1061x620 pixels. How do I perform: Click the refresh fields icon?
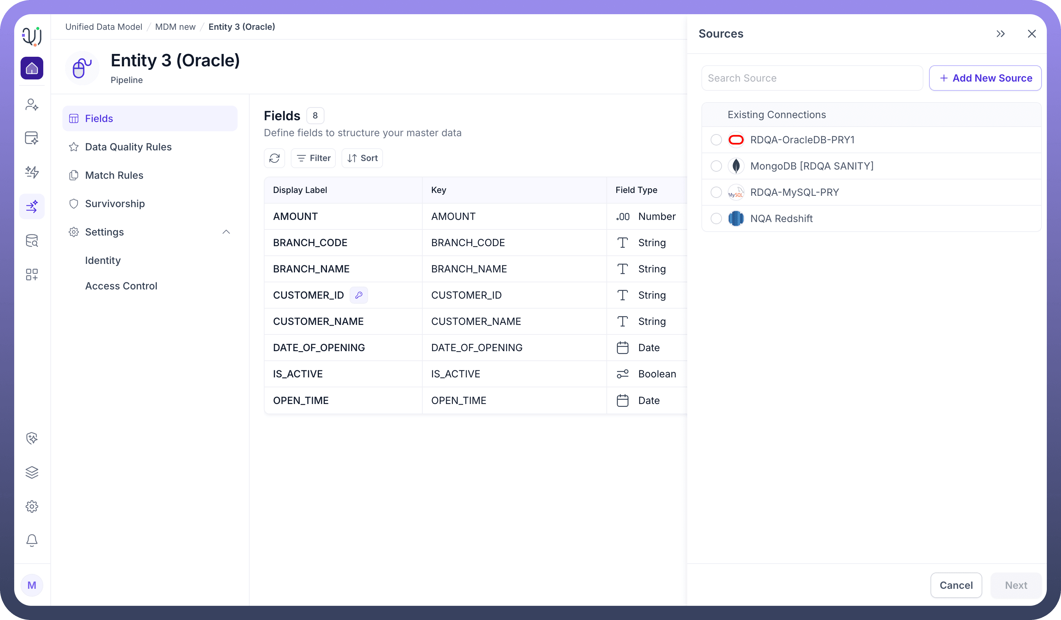pos(274,158)
